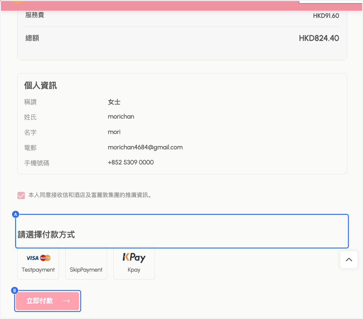Click the Visa Mastercard logo

(38, 258)
